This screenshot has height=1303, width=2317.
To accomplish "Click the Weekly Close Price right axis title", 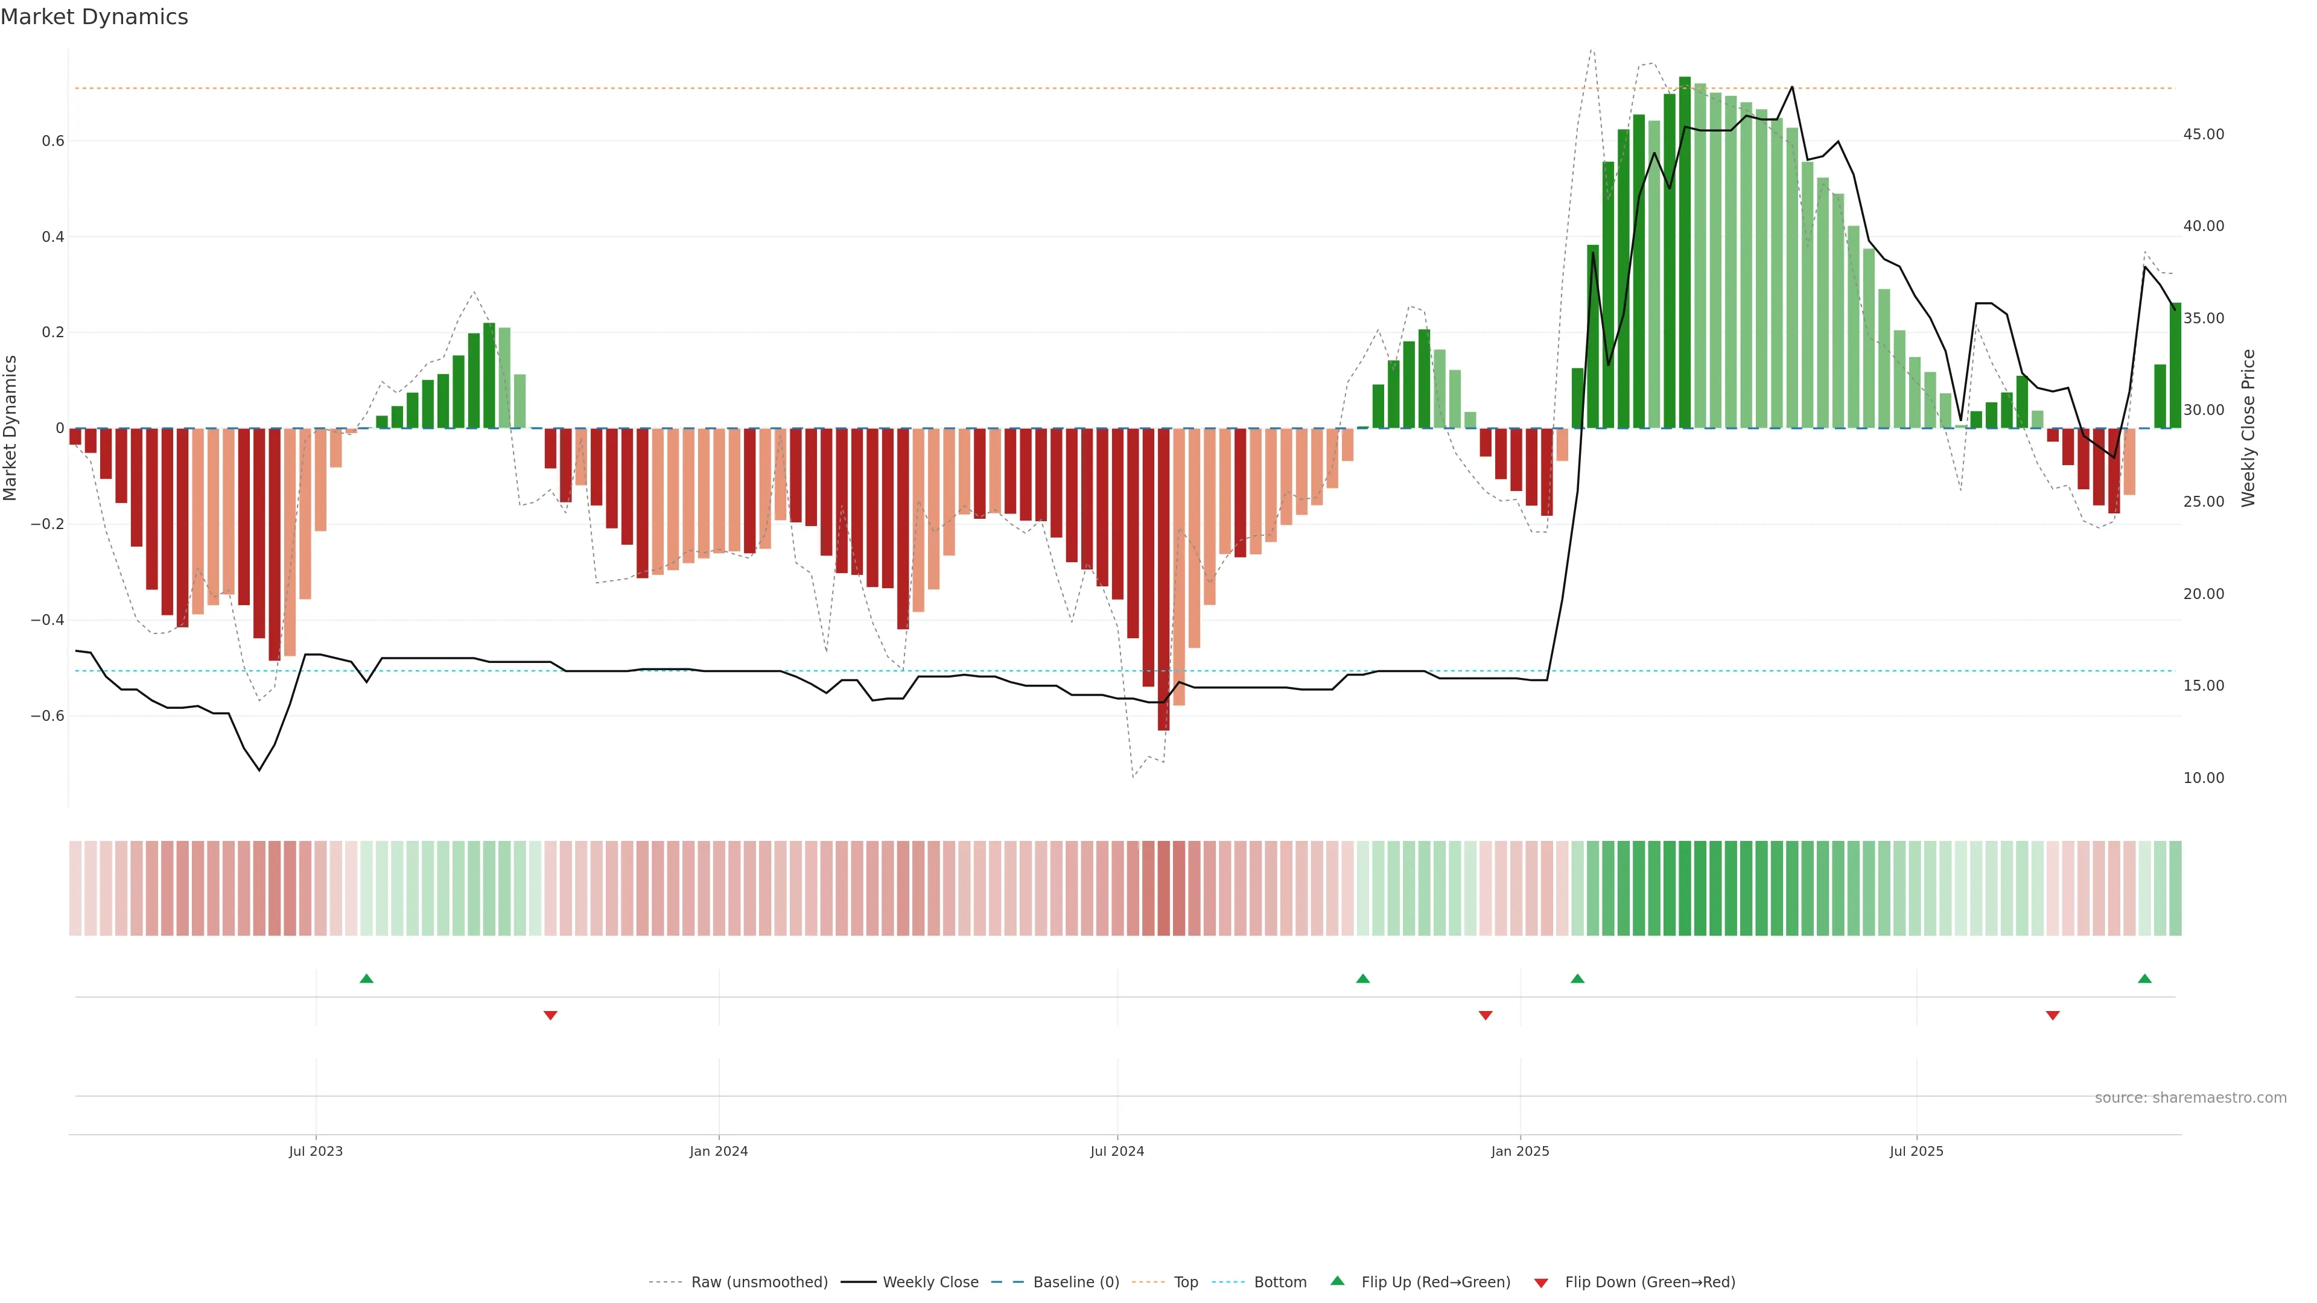I will click(2248, 428).
